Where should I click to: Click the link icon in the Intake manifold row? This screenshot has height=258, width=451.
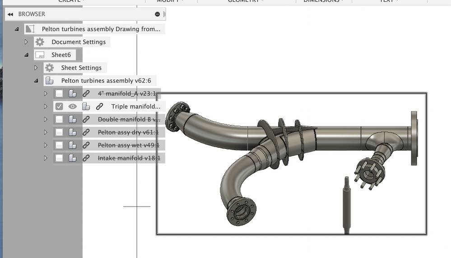86,158
